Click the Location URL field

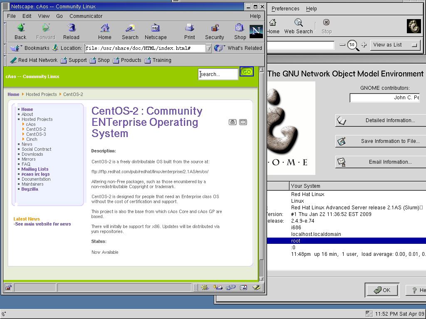tap(145, 48)
